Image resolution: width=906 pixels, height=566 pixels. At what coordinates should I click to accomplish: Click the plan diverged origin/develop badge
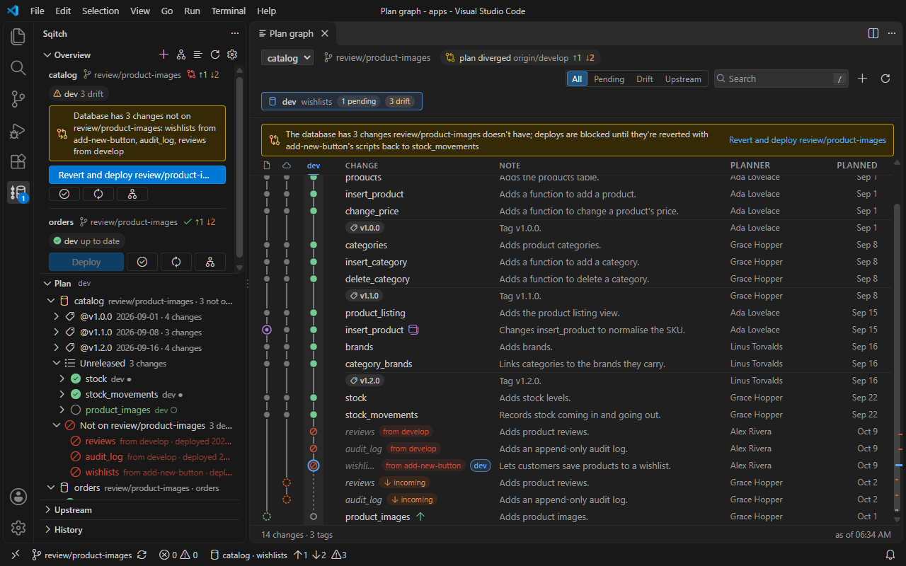click(520, 58)
